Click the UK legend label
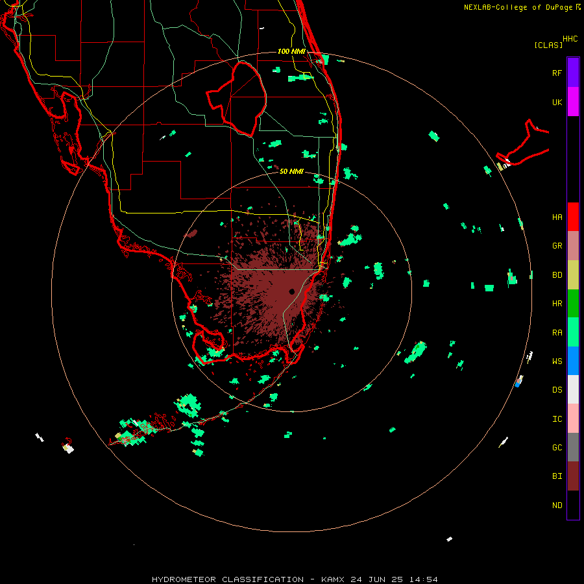Screen dimensions: 584x584 pos(557,102)
